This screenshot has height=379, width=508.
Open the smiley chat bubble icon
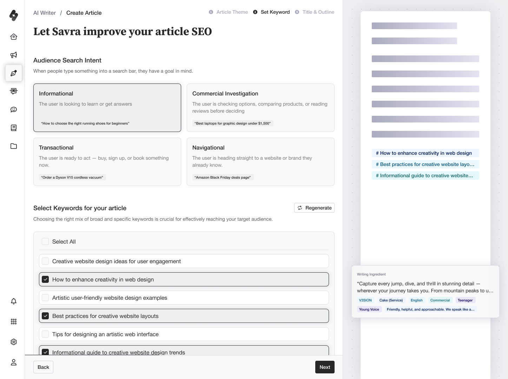pyautogui.click(x=14, y=109)
